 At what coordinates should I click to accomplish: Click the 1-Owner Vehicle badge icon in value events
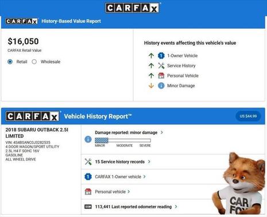(161, 56)
